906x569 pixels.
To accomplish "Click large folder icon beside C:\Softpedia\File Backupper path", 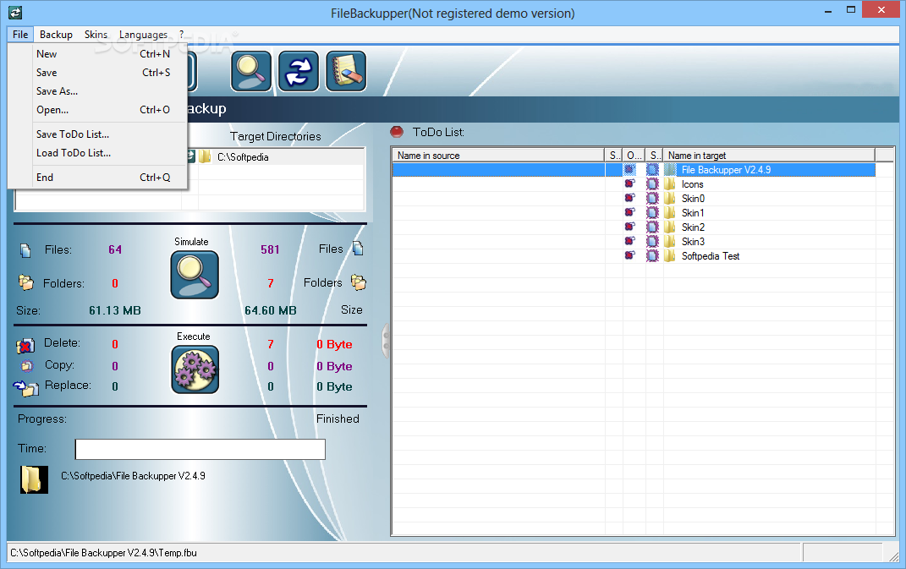I will coord(34,479).
